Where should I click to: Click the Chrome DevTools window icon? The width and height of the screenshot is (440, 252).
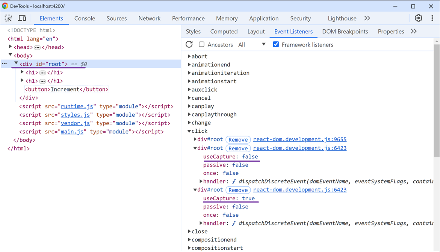tap(5, 6)
